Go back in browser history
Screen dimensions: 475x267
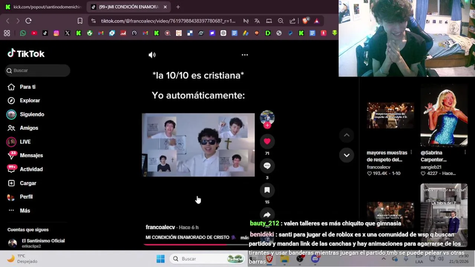7,21
